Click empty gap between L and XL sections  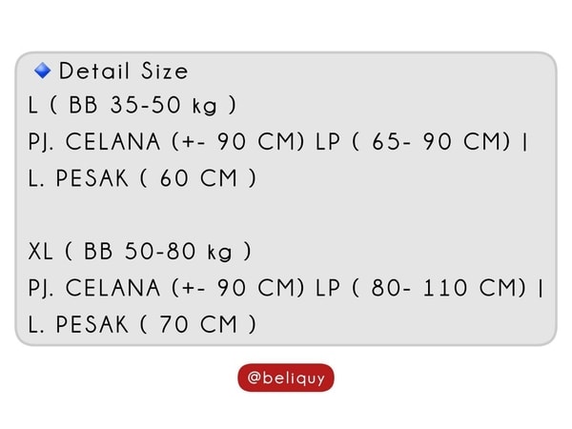click(x=286, y=214)
